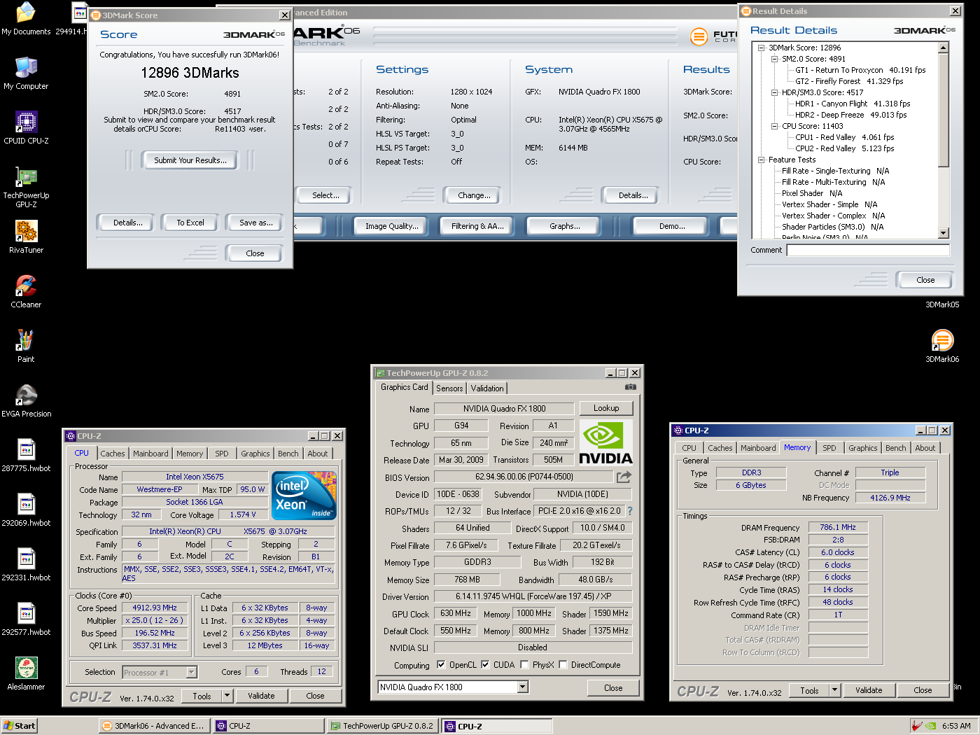
Task: Select GT1 - Return To Proxycon result row
Action: [x=860, y=70]
